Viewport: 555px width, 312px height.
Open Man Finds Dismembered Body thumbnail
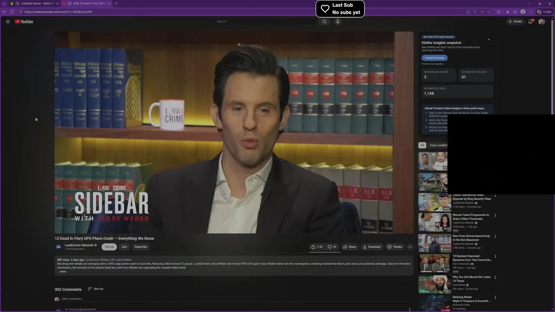(x=434, y=243)
